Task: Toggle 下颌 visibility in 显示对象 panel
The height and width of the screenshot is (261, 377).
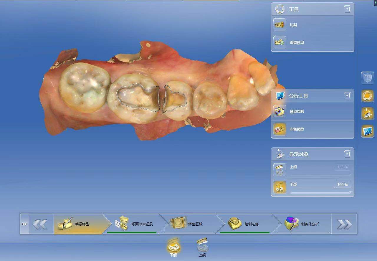Action: [x=280, y=187]
